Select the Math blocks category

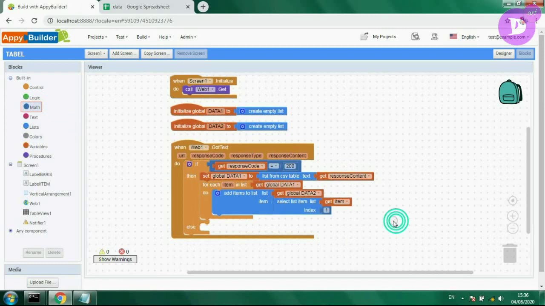coord(34,107)
